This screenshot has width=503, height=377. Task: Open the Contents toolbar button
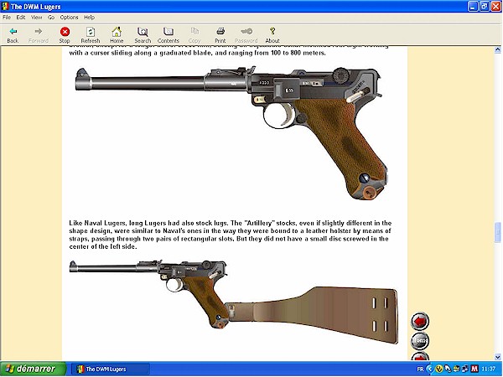click(x=169, y=34)
